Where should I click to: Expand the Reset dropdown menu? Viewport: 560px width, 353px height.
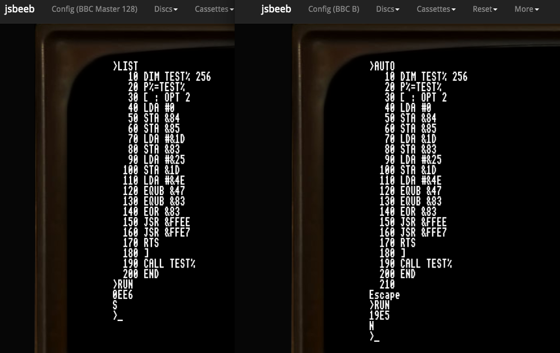tap(485, 10)
